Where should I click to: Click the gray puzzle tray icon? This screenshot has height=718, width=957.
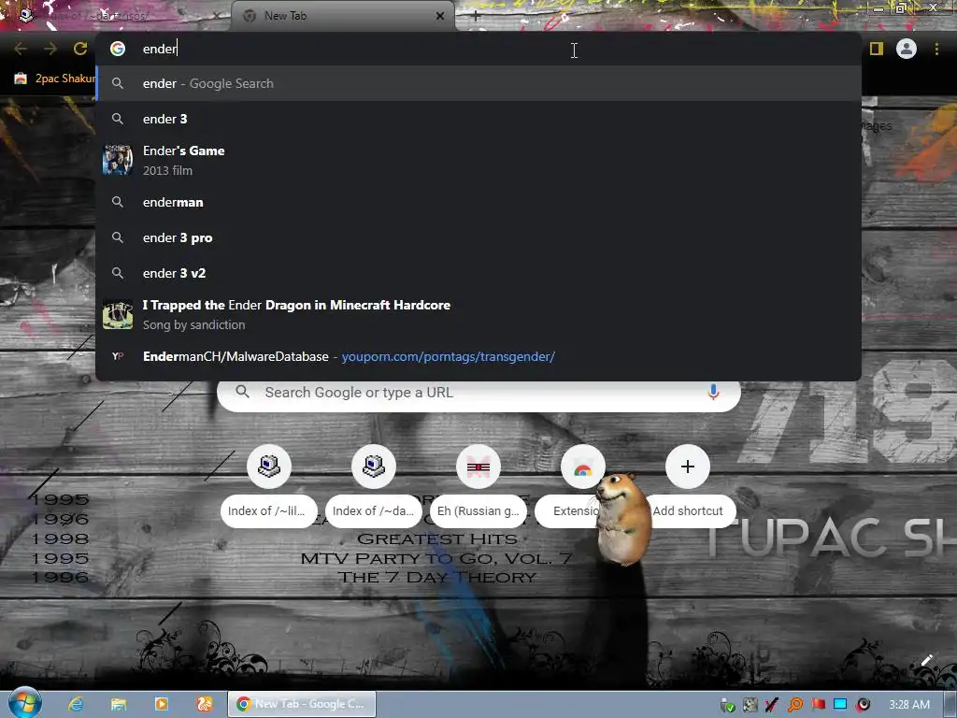[x=750, y=705]
